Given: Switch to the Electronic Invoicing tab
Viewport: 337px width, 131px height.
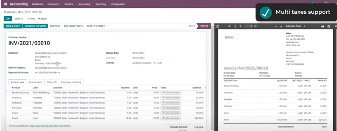Looking at the screenshot, I should click(x=71, y=82).
